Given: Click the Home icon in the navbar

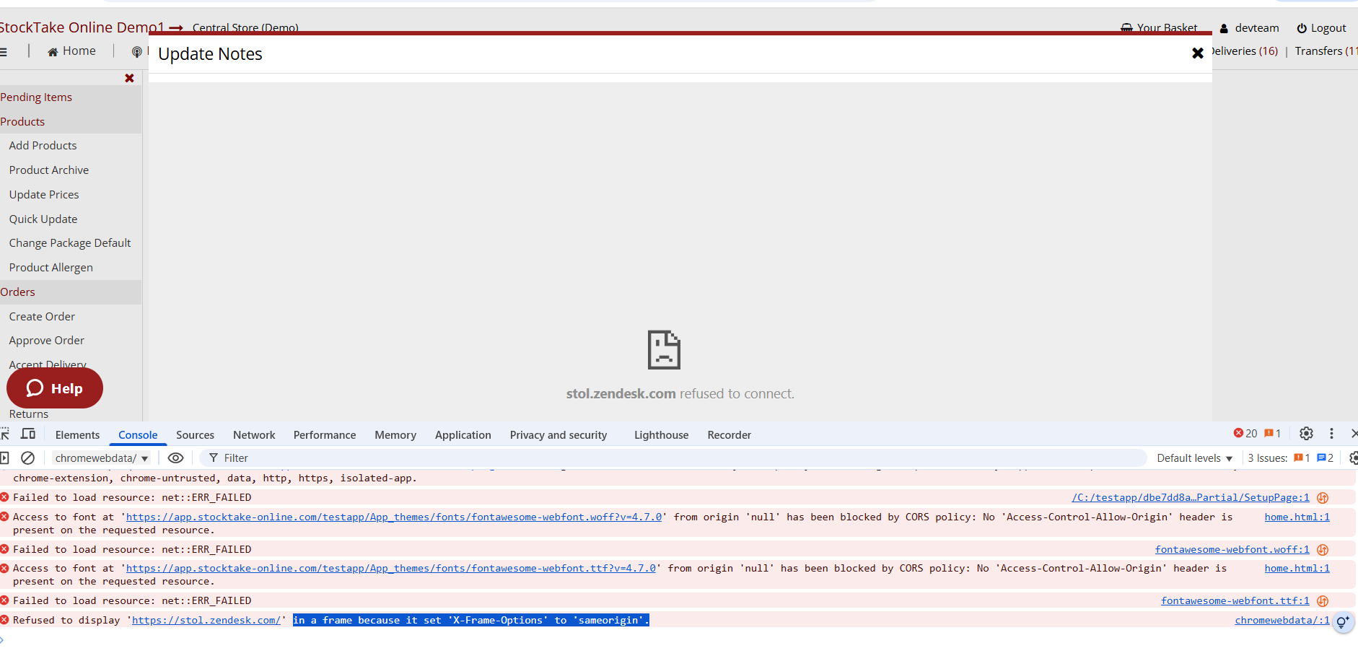Looking at the screenshot, I should [x=52, y=51].
